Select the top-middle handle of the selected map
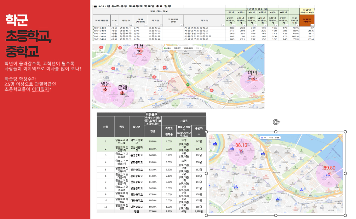The height and width of the screenshot is (219, 356). click(276, 132)
